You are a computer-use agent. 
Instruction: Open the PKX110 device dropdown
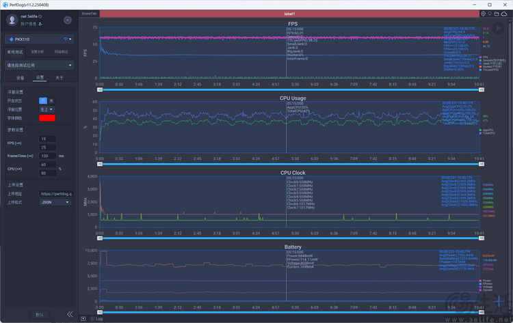click(39, 40)
